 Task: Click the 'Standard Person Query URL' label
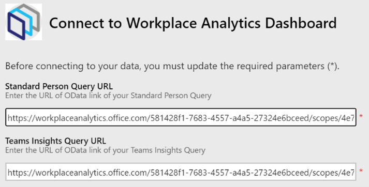pos(59,86)
